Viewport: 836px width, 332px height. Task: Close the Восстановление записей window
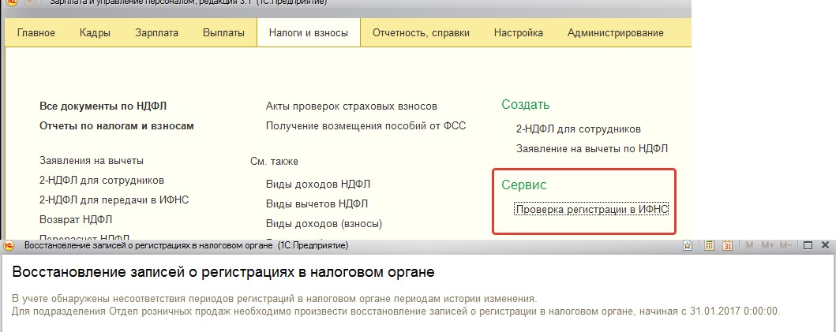tap(825, 246)
